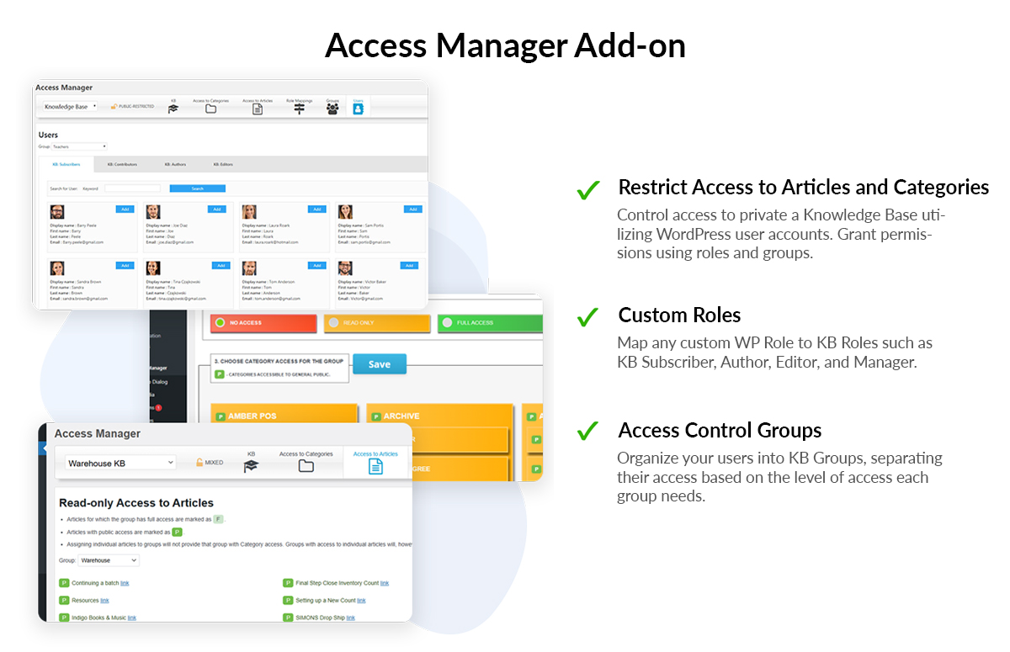Click the Users icon in toolbar
Screen dimensions: 1010x652
(x=358, y=109)
